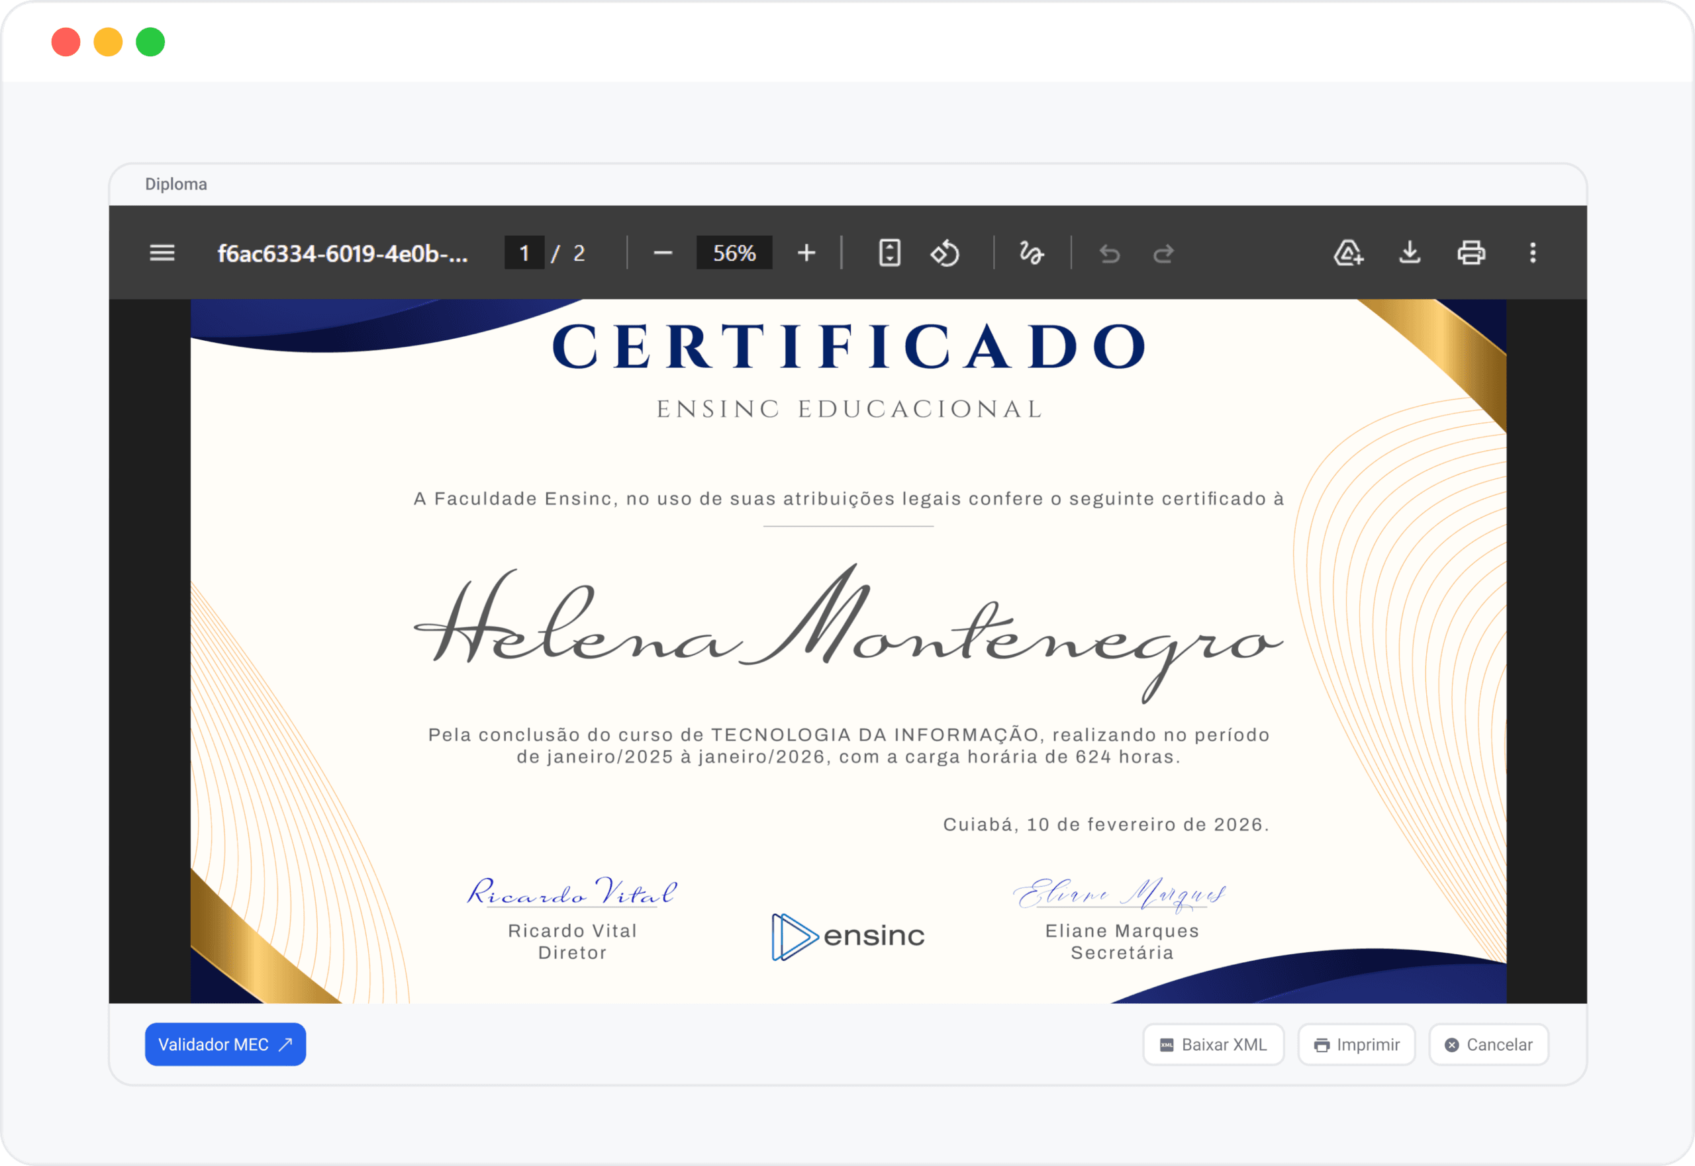Click the date Cuiabá, 10 de fevereiro de 2026

tap(1106, 825)
